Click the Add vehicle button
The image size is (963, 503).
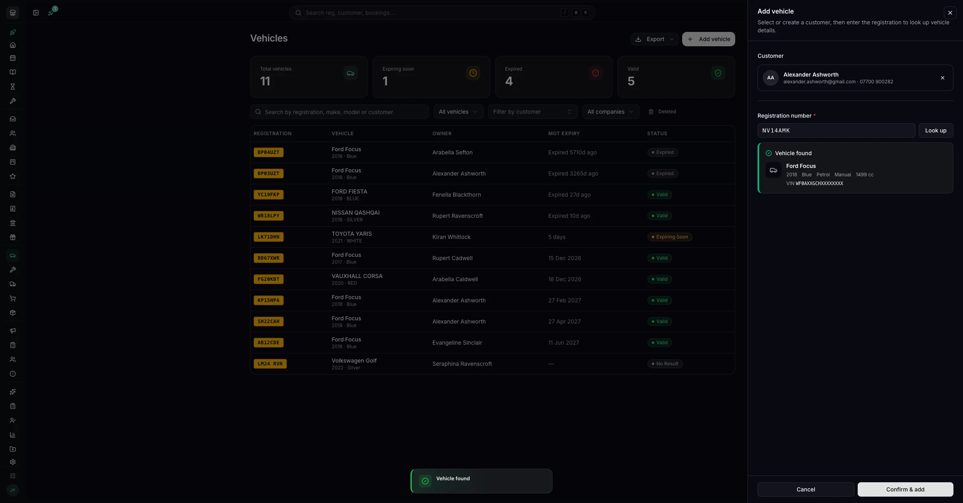(x=708, y=39)
